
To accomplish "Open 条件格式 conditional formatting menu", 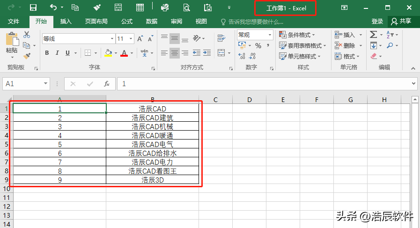I will click(297, 35).
